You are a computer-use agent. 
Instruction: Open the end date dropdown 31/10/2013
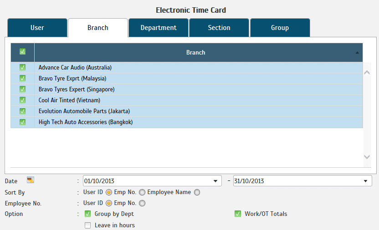pyautogui.click(x=365, y=181)
